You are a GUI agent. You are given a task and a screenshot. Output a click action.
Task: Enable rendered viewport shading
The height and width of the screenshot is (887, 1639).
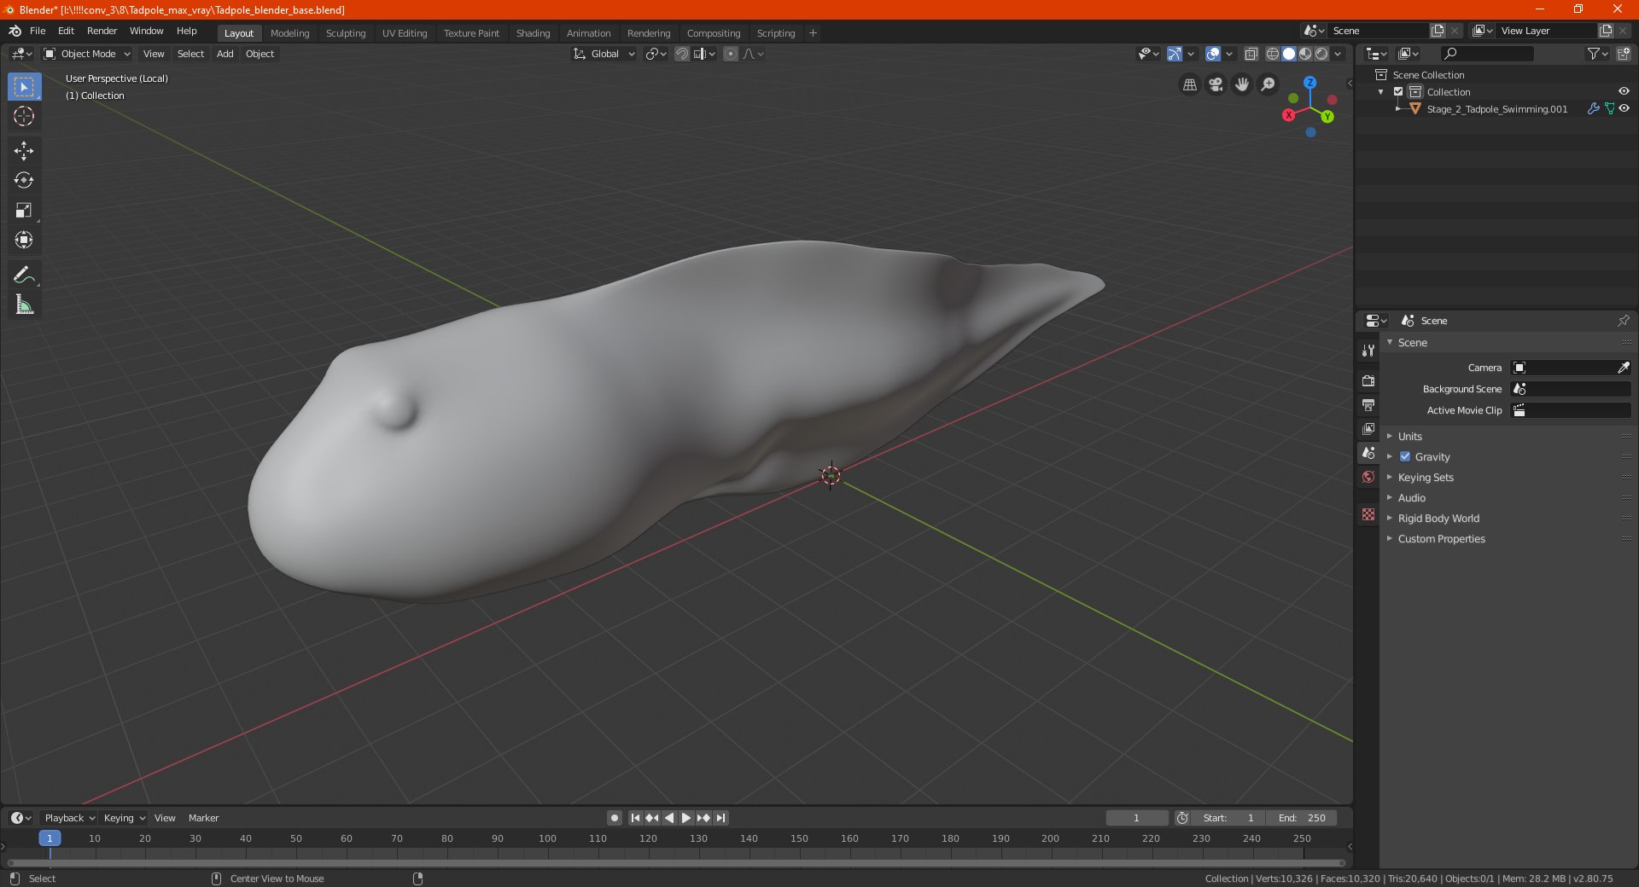pos(1321,54)
